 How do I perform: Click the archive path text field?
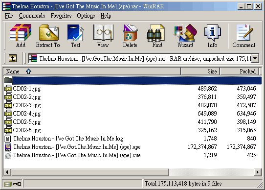point(140,59)
